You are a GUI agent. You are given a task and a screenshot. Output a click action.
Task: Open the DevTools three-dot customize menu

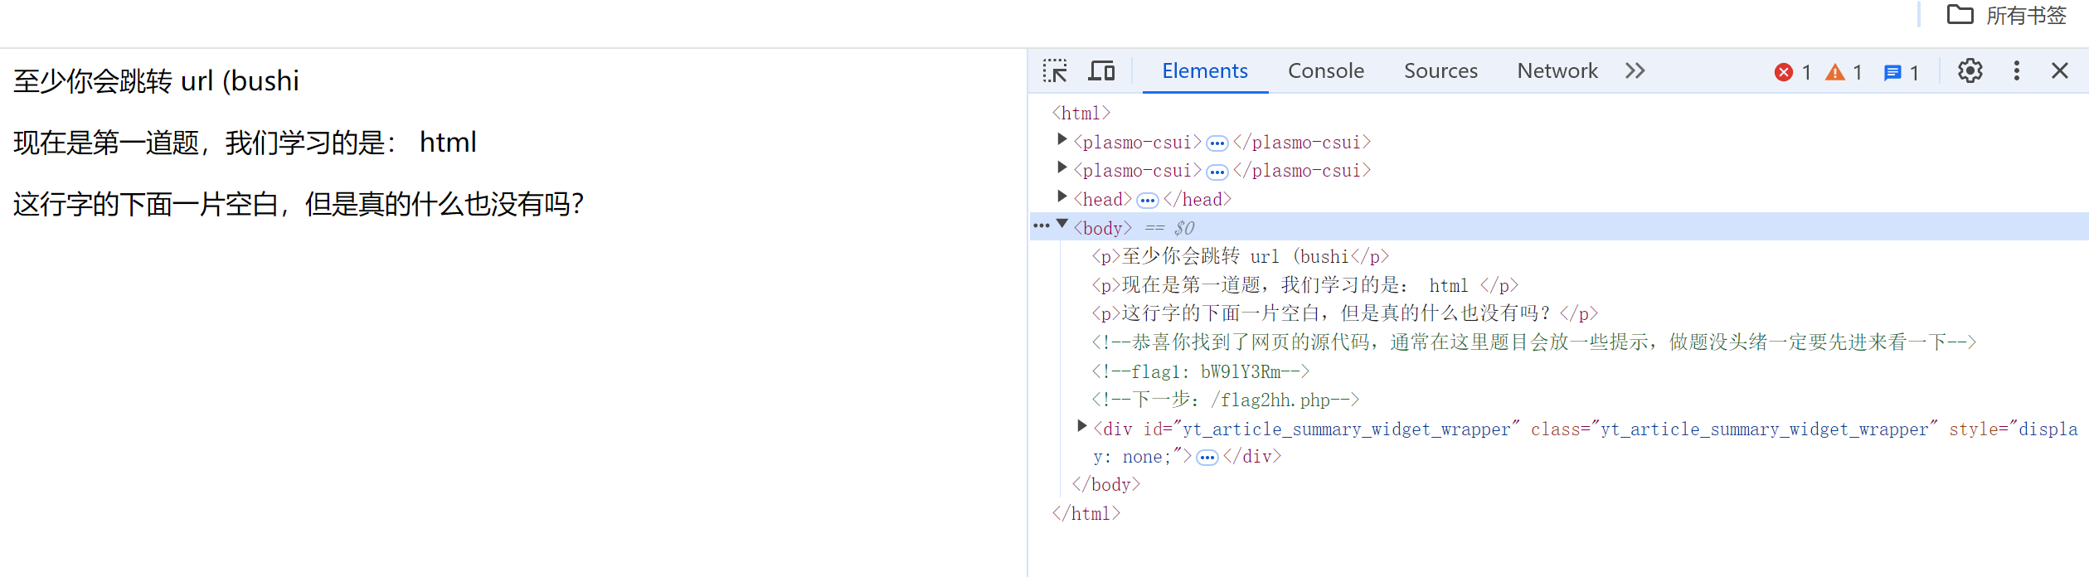[x=2017, y=71]
